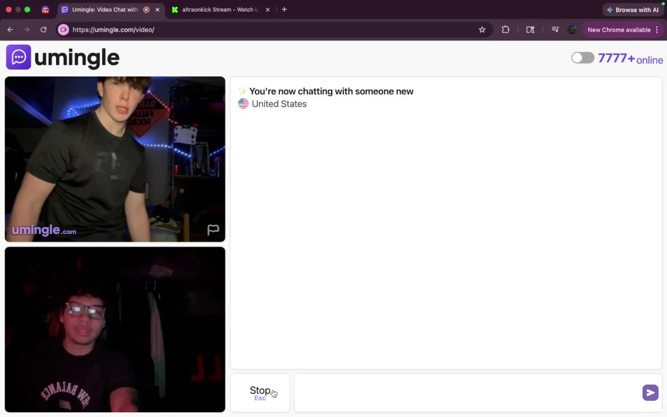Switch to the altraonkick Stream tab
Screen dimensions: 667x417
click(x=220, y=9)
